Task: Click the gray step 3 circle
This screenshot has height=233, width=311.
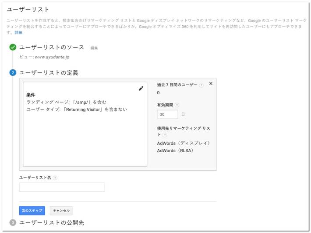Action: pyautogui.click(x=13, y=223)
